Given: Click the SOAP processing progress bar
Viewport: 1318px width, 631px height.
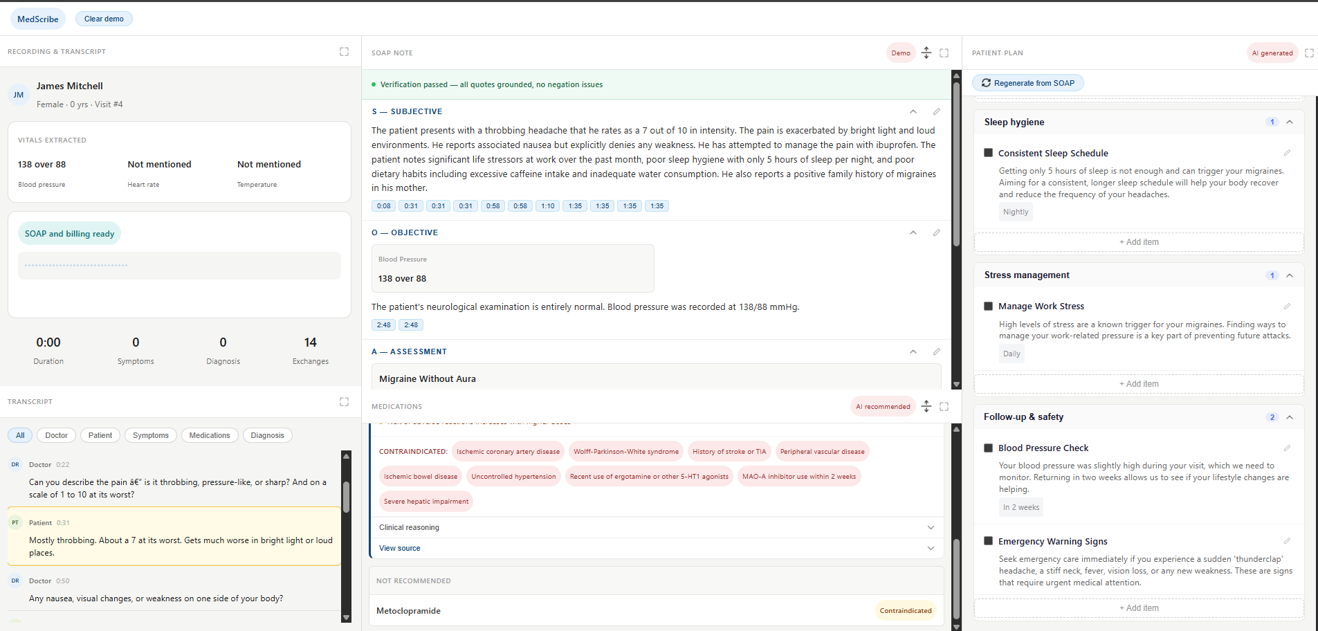Looking at the screenshot, I should click(179, 266).
